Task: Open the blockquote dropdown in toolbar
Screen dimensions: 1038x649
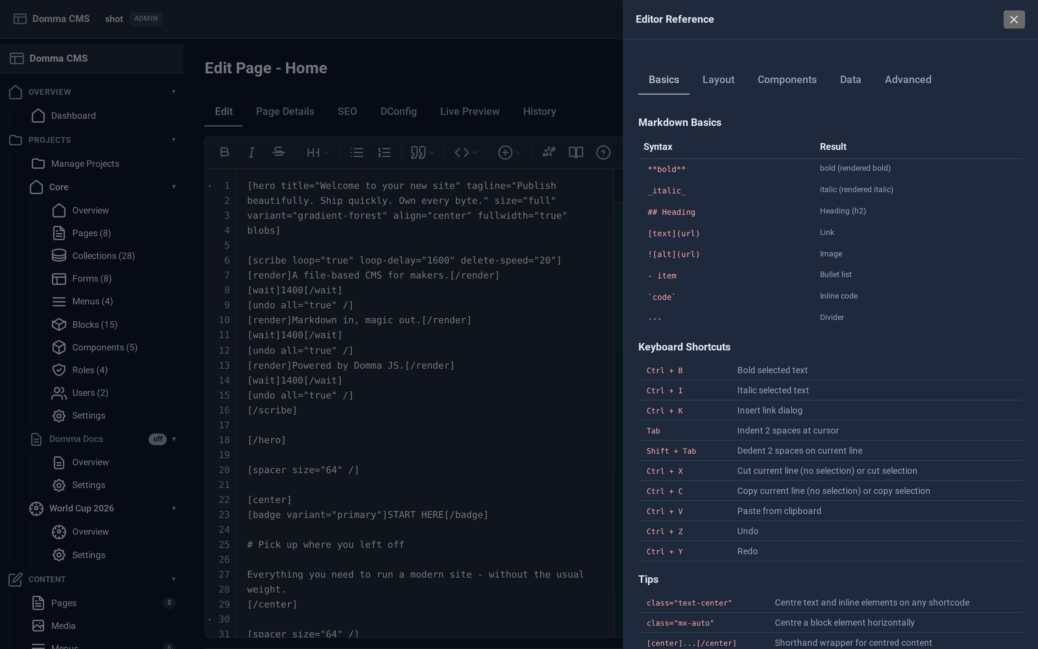Action: (422, 153)
